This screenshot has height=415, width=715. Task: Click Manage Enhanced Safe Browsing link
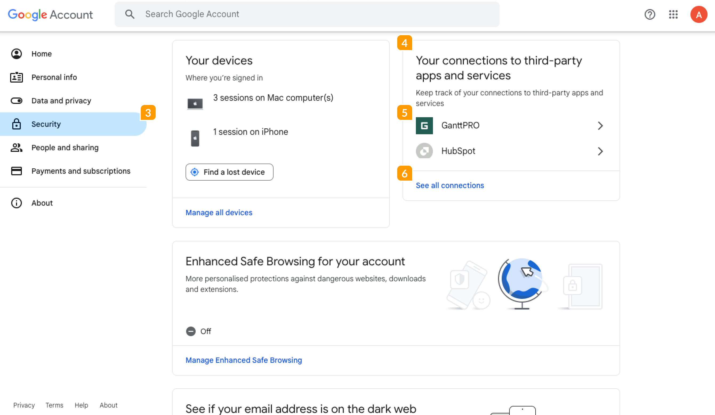(x=244, y=360)
